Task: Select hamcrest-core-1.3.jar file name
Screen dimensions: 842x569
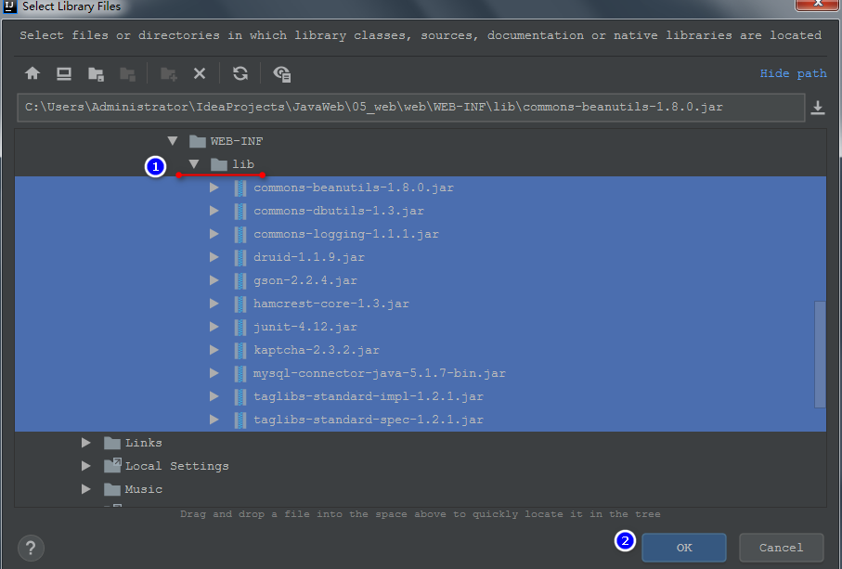Action: [x=330, y=304]
